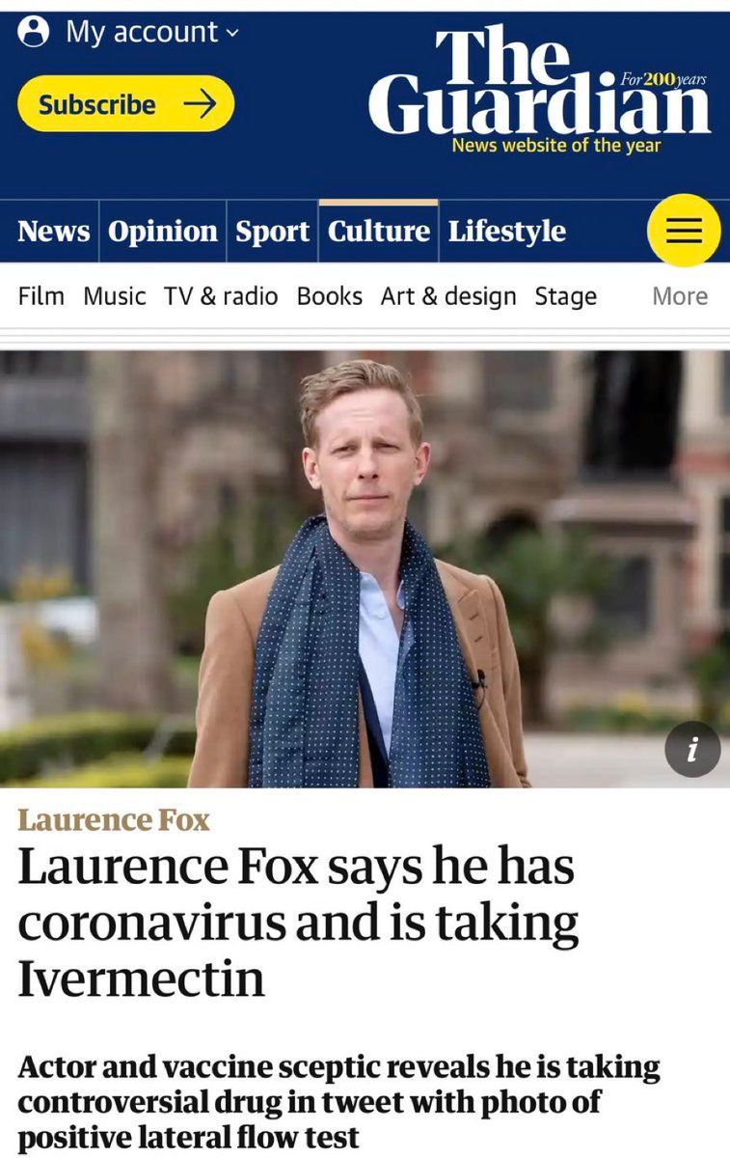Open the yellow hamburger menu button
This screenshot has height=1158, width=730.
click(x=684, y=230)
